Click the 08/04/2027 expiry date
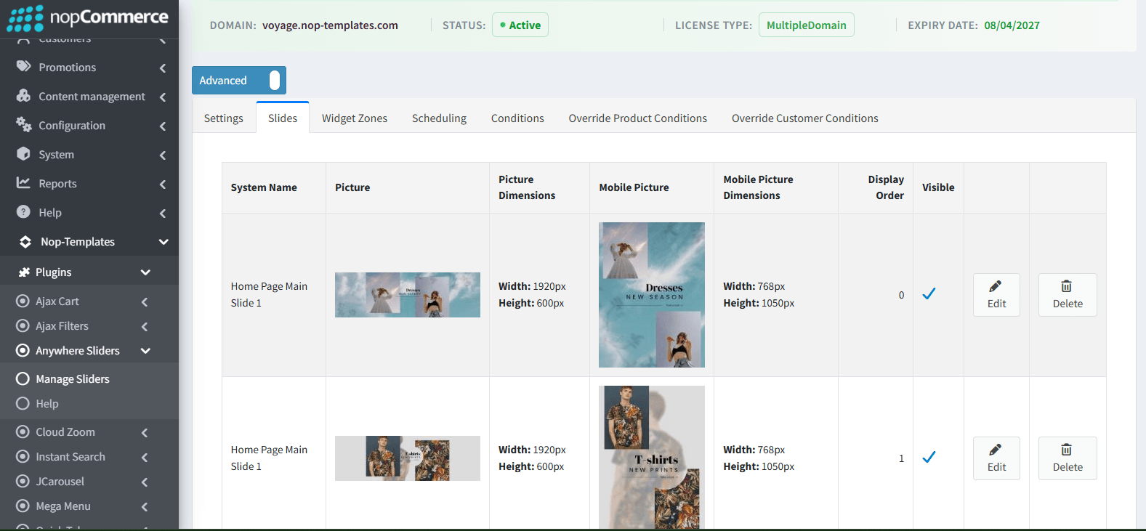The height and width of the screenshot is (531, 1146). pos(1012,25)
